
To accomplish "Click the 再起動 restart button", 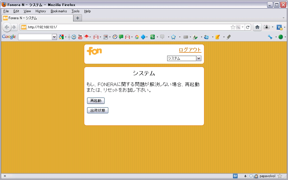I will pos(96,101).
